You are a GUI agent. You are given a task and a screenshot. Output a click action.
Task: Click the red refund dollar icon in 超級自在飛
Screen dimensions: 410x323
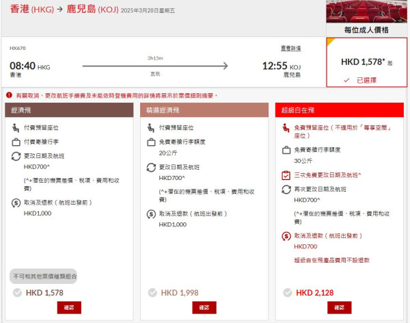(286, 236)
